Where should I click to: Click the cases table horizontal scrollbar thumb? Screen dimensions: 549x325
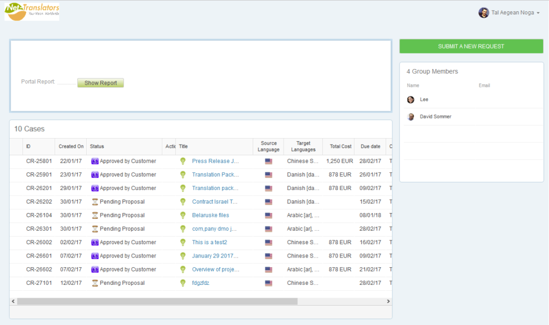(x=157, y=301)
